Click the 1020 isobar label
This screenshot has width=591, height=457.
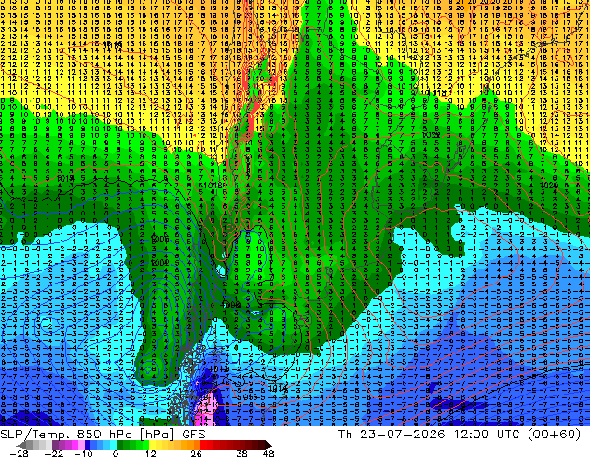coord(549,186)
